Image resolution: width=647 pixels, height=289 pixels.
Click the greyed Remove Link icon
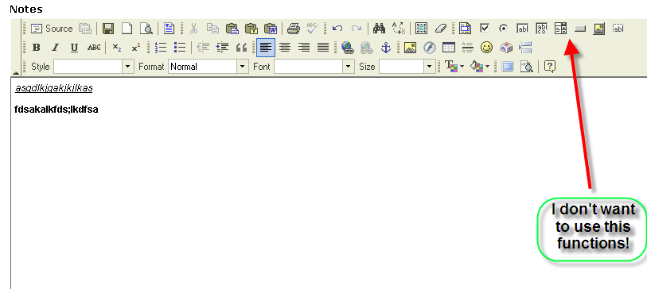366,48
